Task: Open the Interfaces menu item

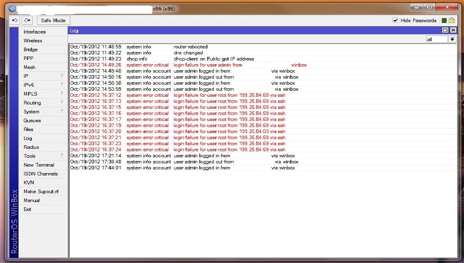Action: coord(35,32)
